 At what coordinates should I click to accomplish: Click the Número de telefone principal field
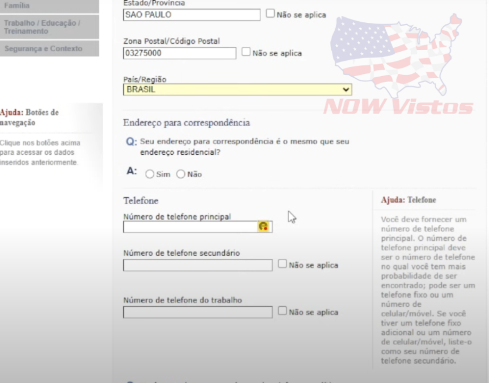pos(190,227)
